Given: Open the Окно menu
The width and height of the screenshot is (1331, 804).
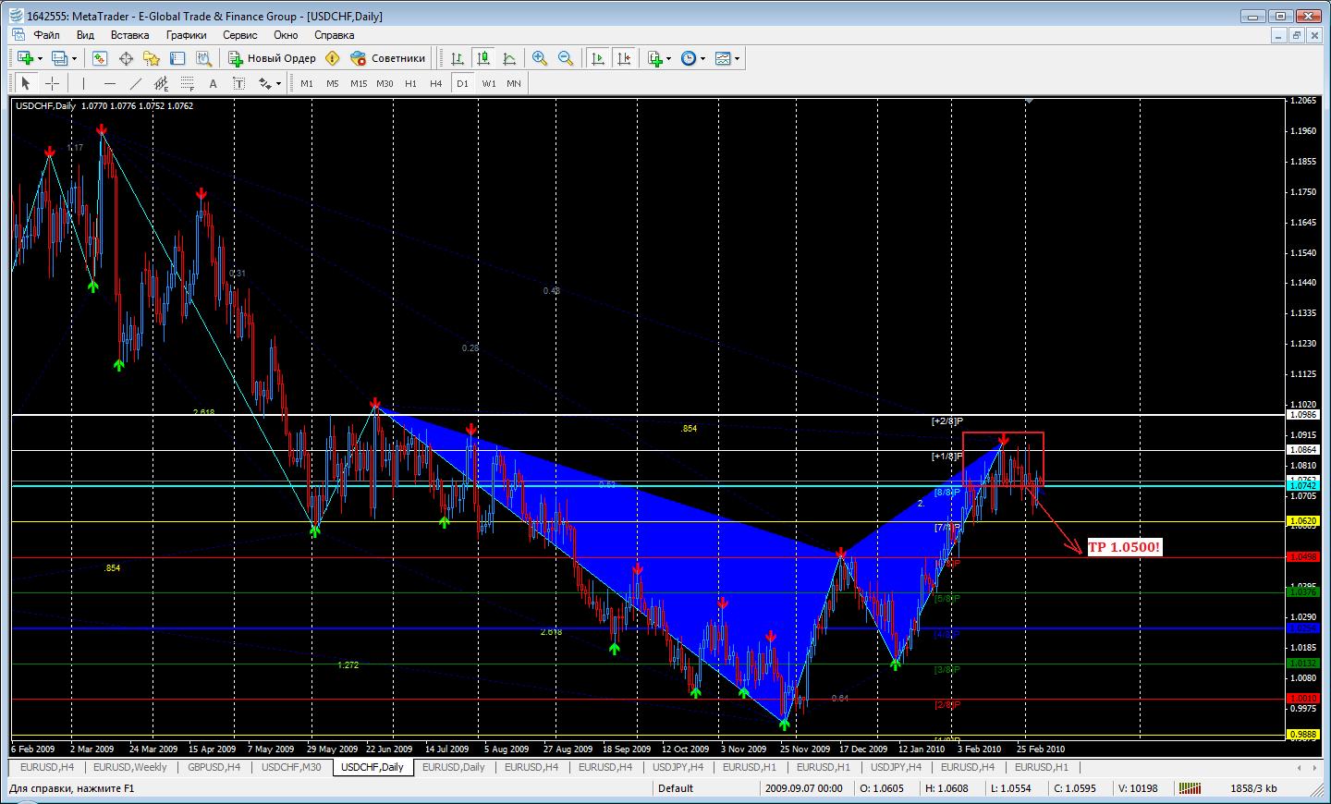Looking at the screenshot, I should coord(286,35).
